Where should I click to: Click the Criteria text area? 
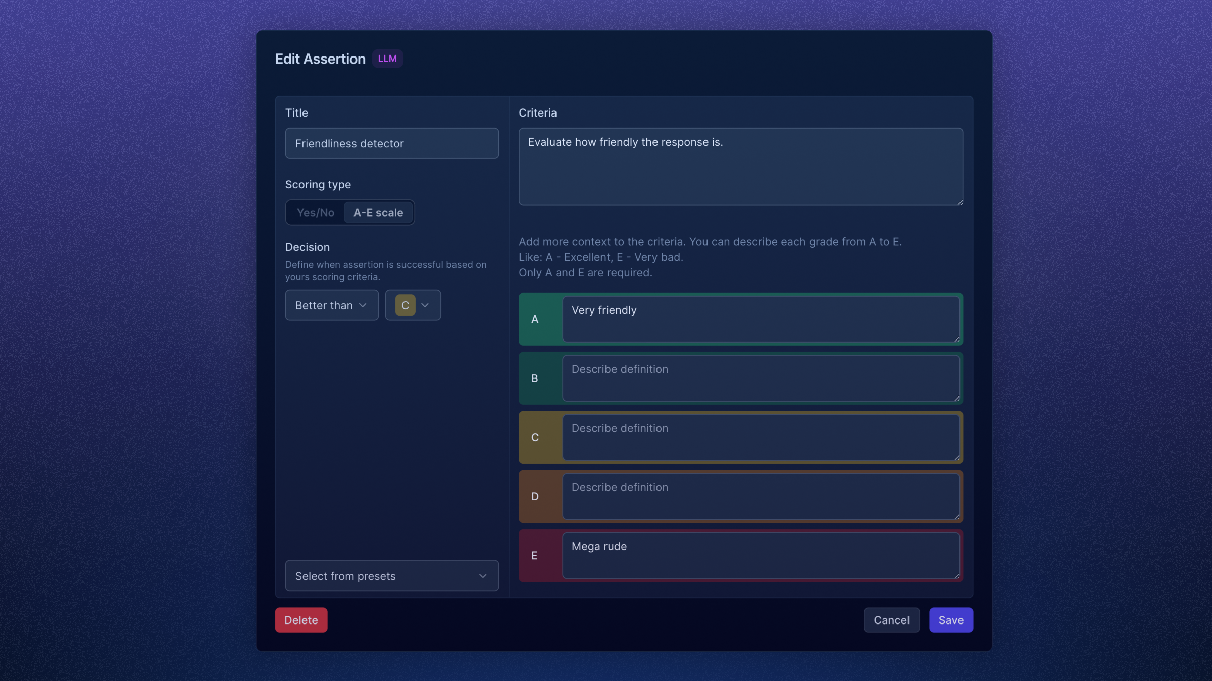741,166
